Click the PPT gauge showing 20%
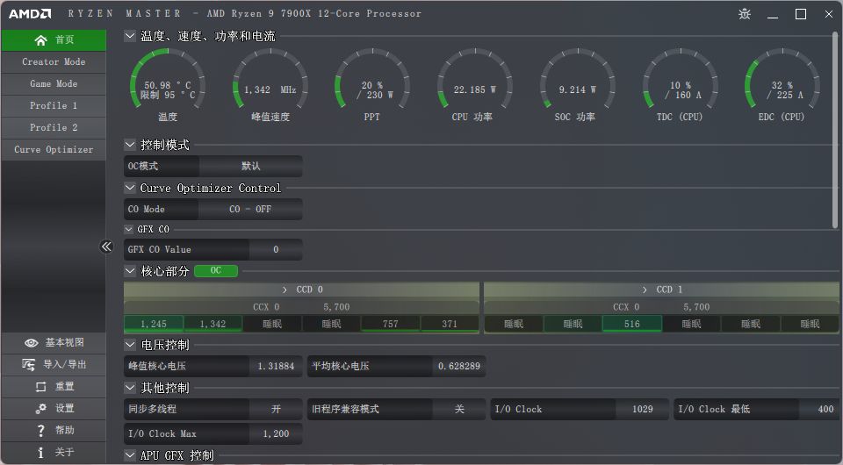 coord(372,79)
